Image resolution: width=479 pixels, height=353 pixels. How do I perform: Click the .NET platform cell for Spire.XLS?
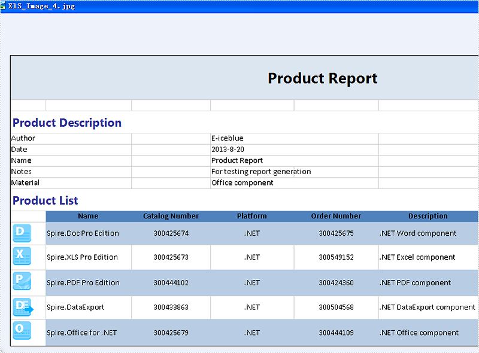[252, 257]
